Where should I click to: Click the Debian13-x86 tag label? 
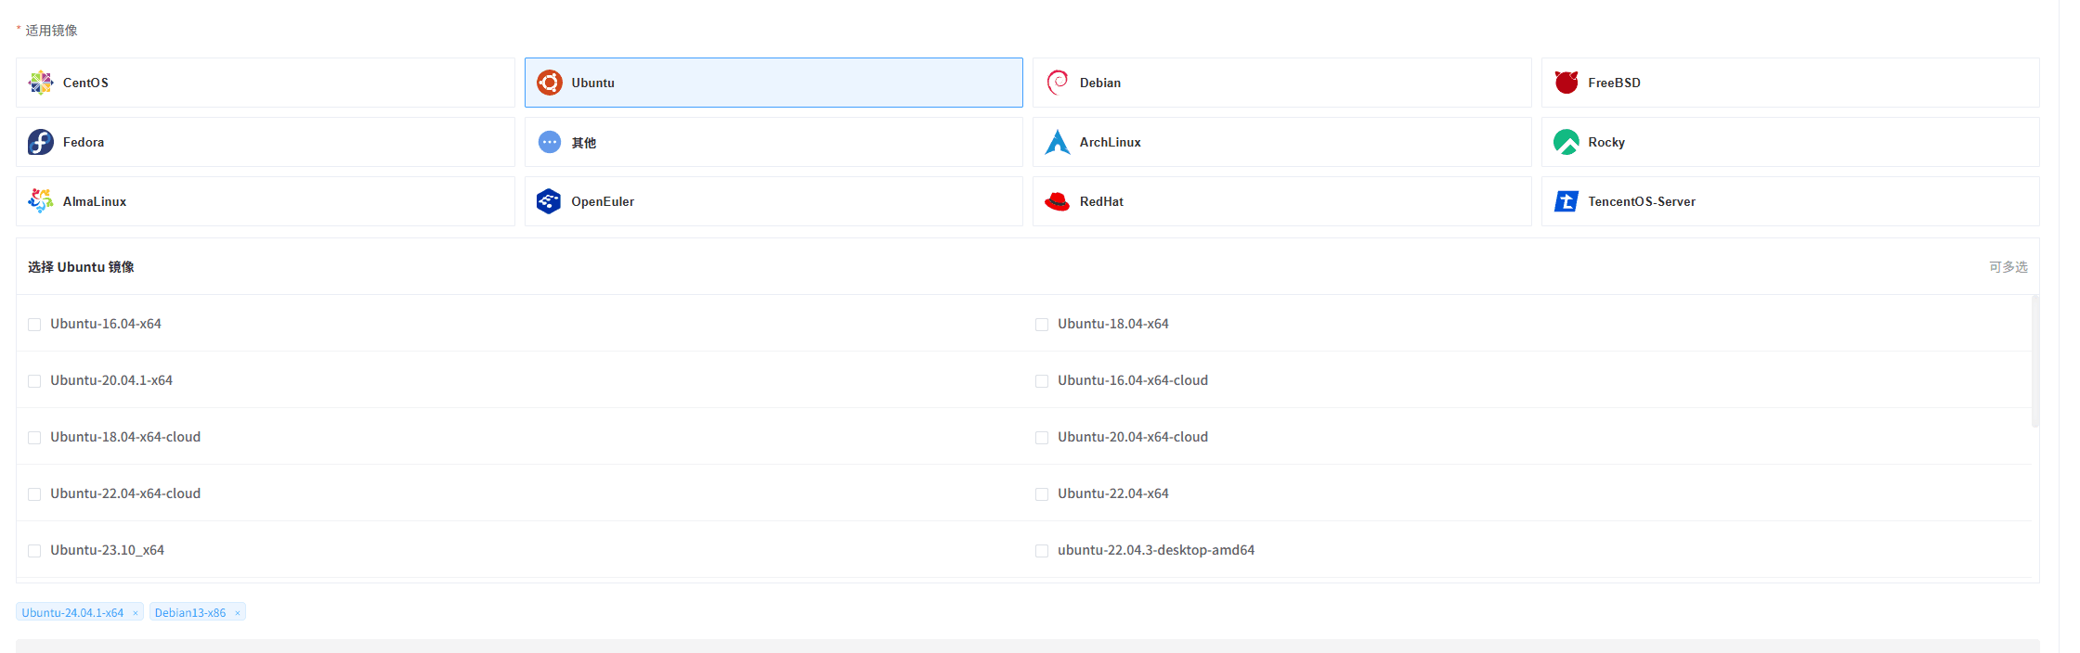click(190, 613)
